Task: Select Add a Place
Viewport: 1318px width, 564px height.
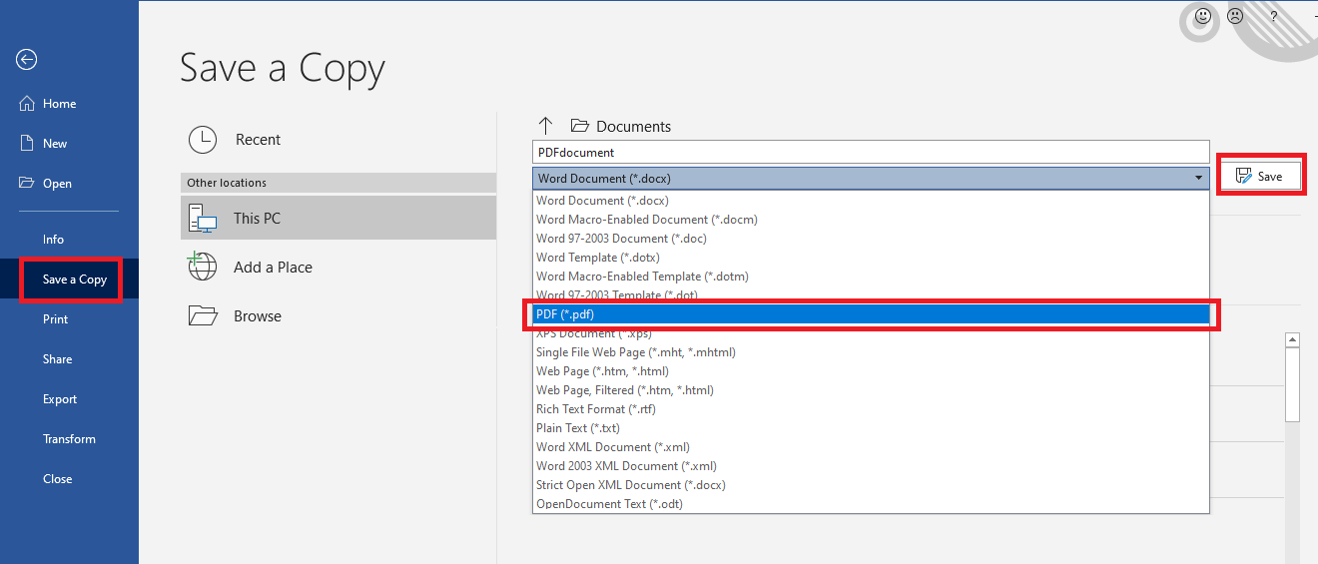Action: point(338,267)
